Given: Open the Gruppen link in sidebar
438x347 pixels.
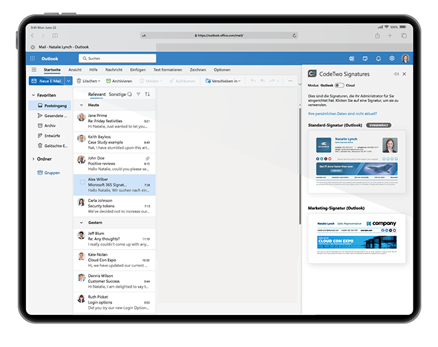Looking at the screenshot, I should [49, 173].
